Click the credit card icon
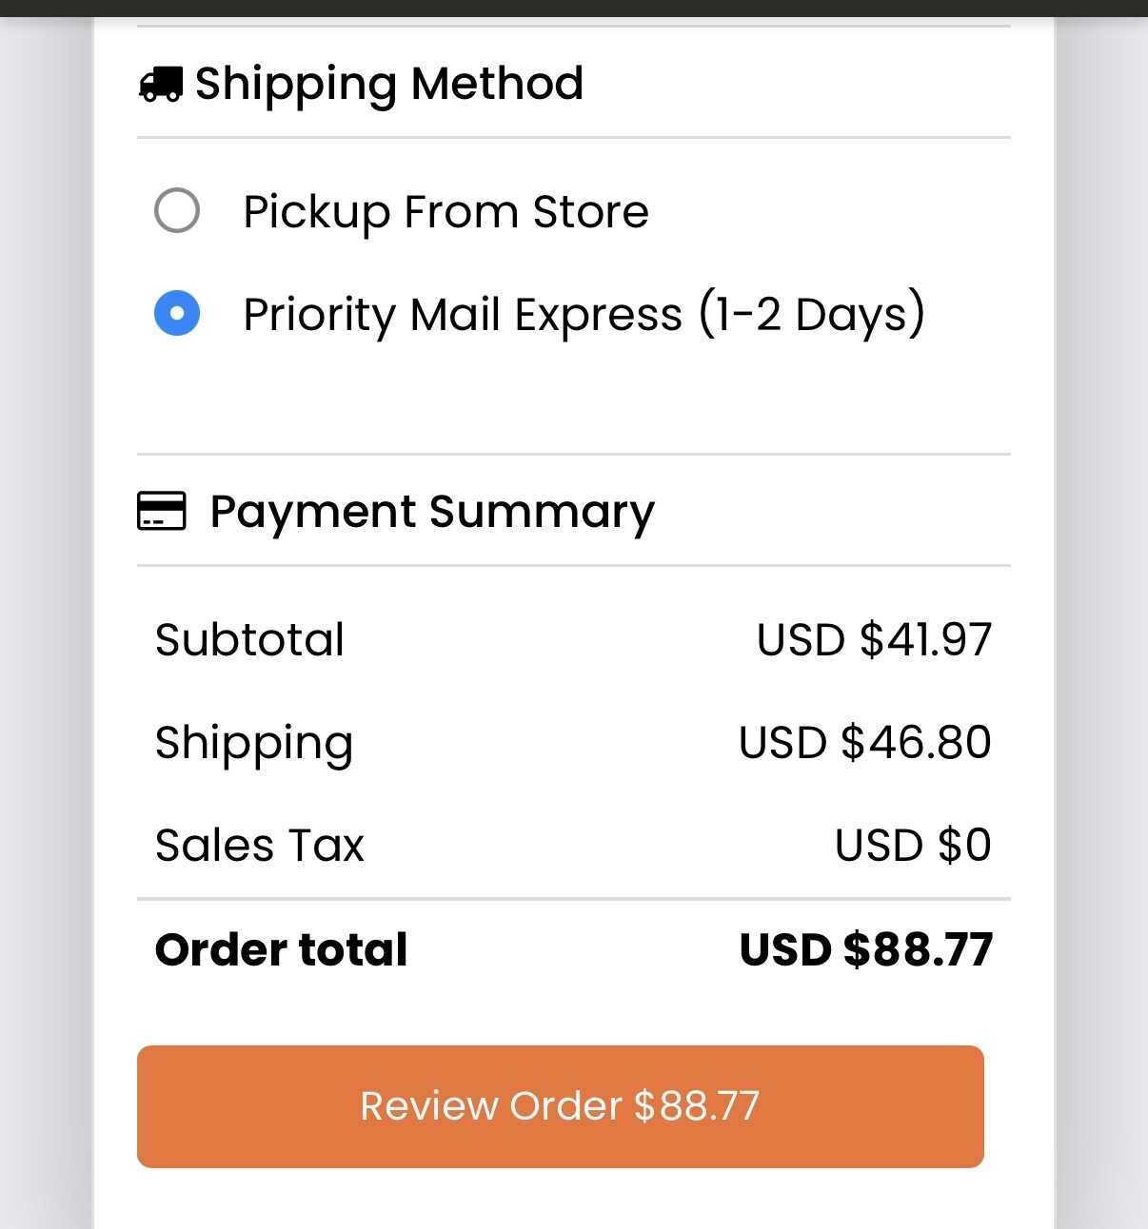1148x1229 pixels. point(161,511)
